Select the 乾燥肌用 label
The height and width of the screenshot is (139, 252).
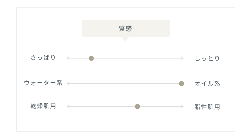[x=43, y=106]
